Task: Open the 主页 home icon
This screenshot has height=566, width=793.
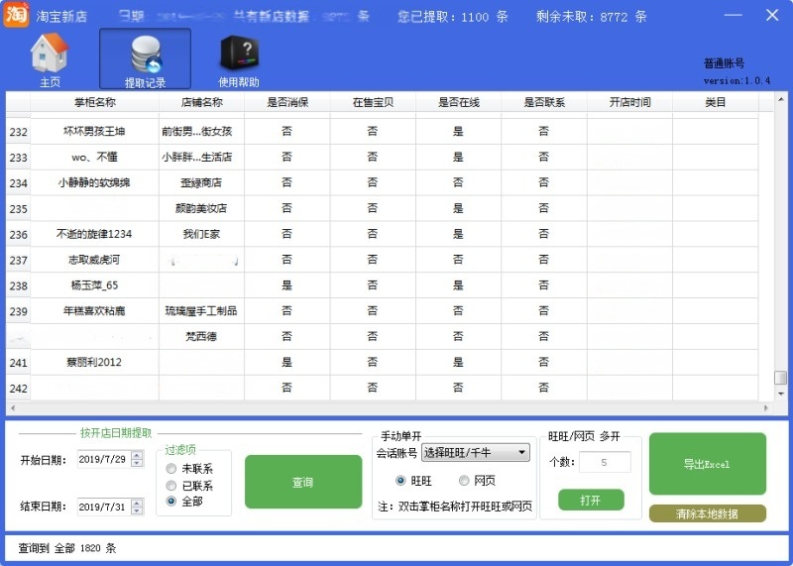Action: 50,54
